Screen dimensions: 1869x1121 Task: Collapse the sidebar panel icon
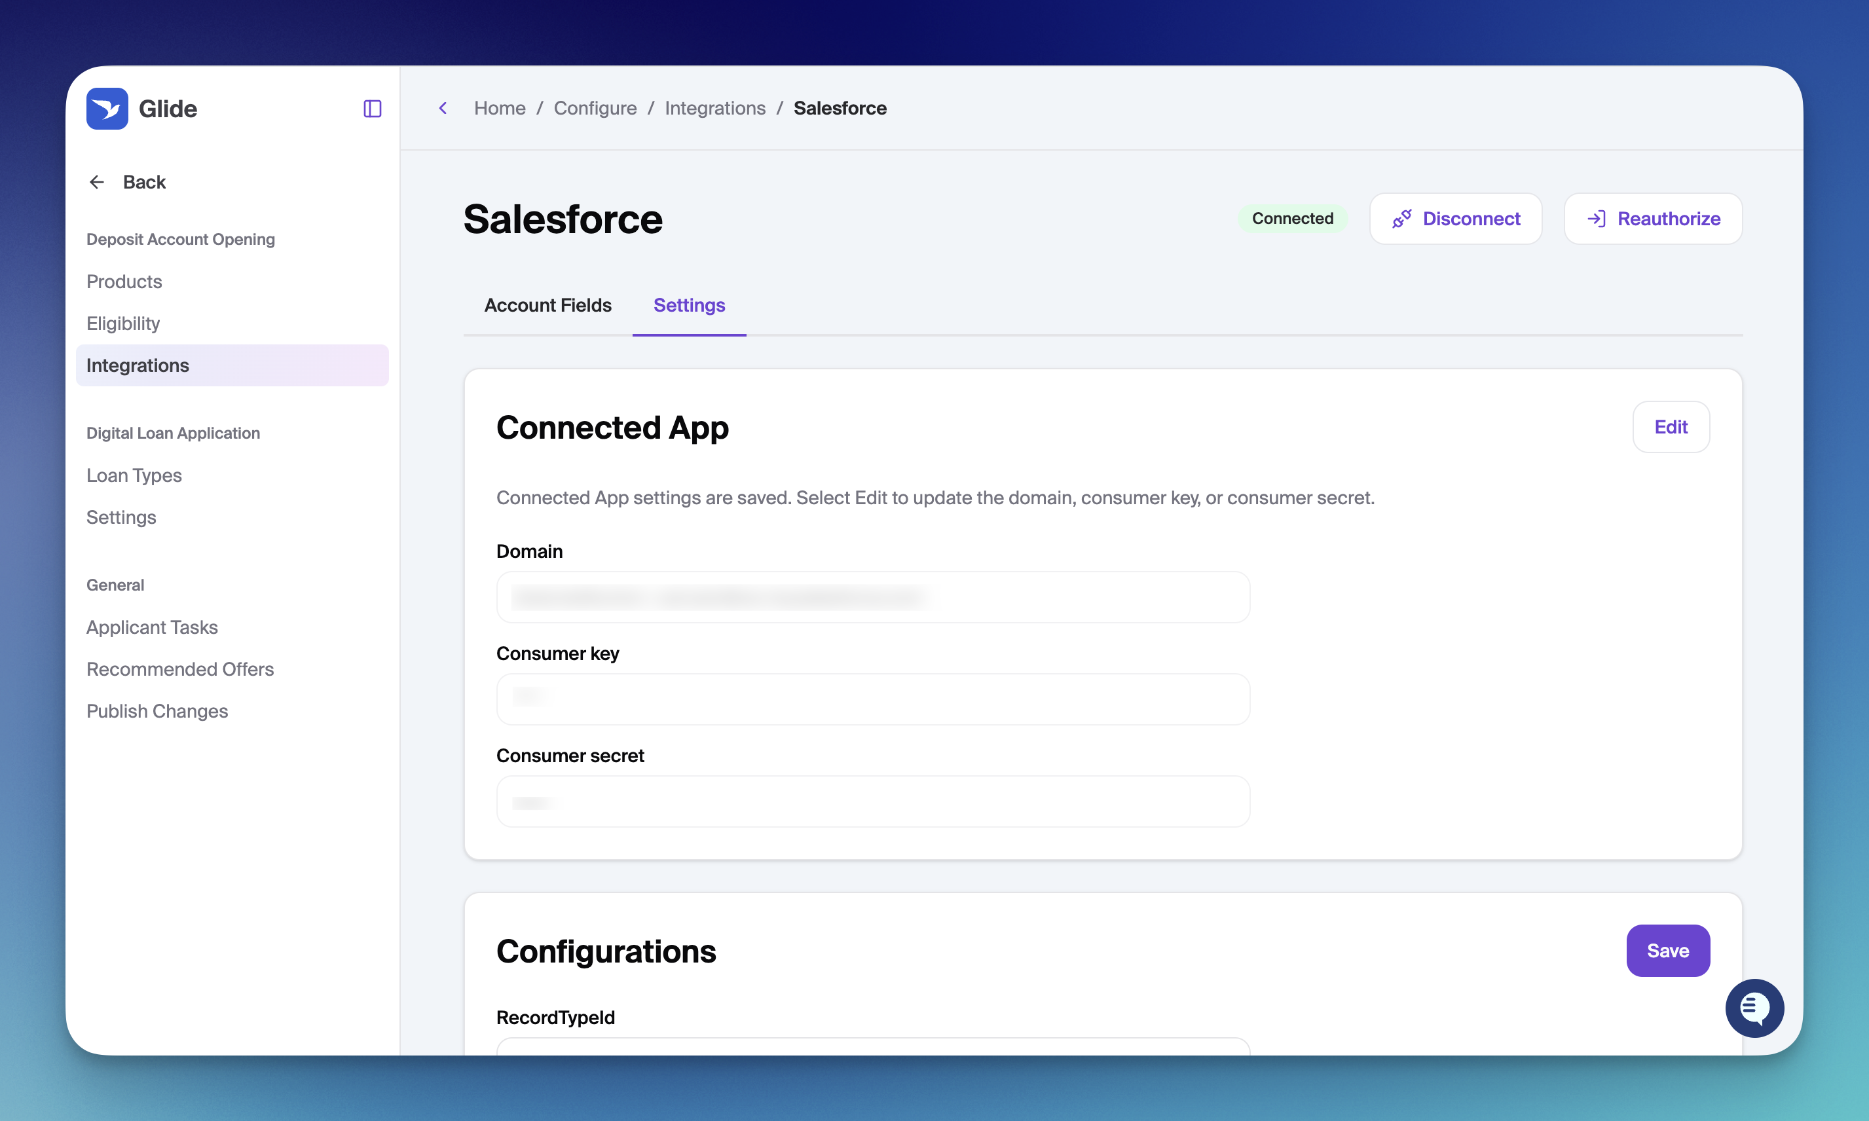373,109
